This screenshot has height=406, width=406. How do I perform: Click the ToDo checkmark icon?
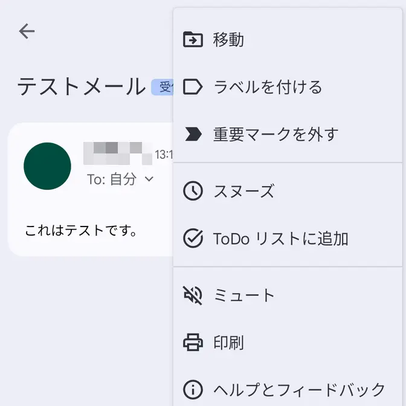pyautogui.click(x=193, y=239)
